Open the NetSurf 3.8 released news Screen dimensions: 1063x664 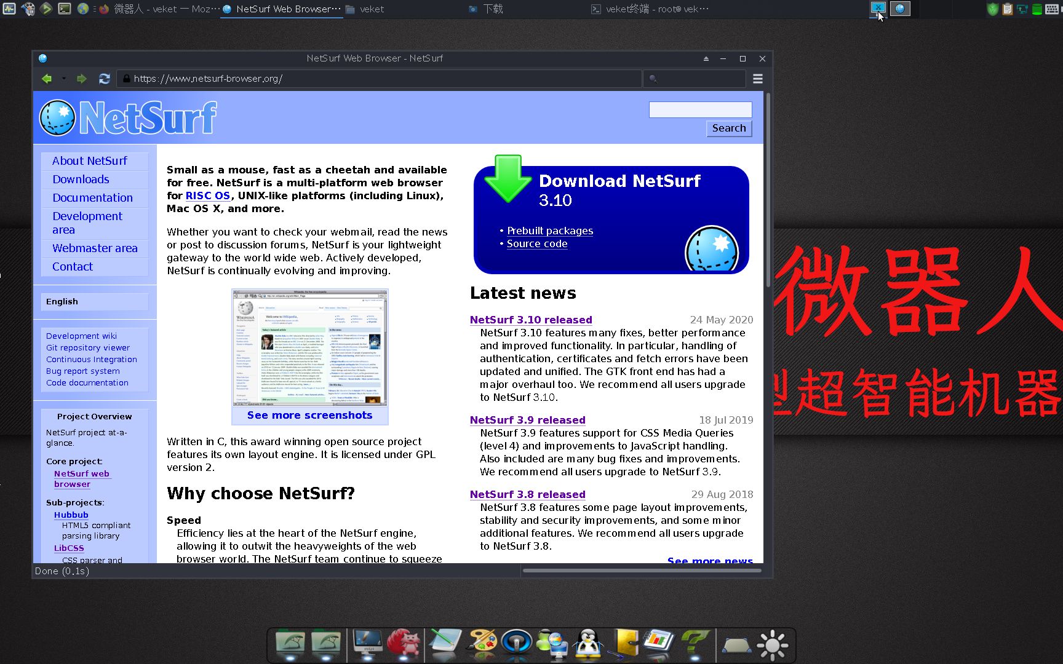528,494
